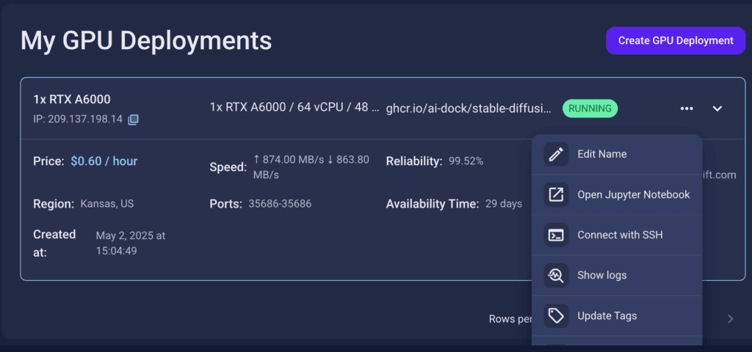Go to next page of deployments
The image size is (752, 352).
pos(731,319)
